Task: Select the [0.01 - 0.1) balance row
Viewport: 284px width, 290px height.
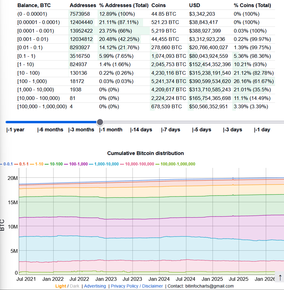Action: (x=146, y=48)
